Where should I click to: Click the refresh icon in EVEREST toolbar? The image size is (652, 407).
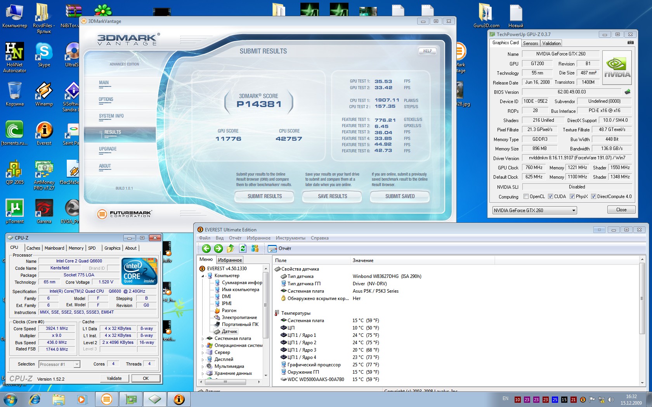click(243, 248)
